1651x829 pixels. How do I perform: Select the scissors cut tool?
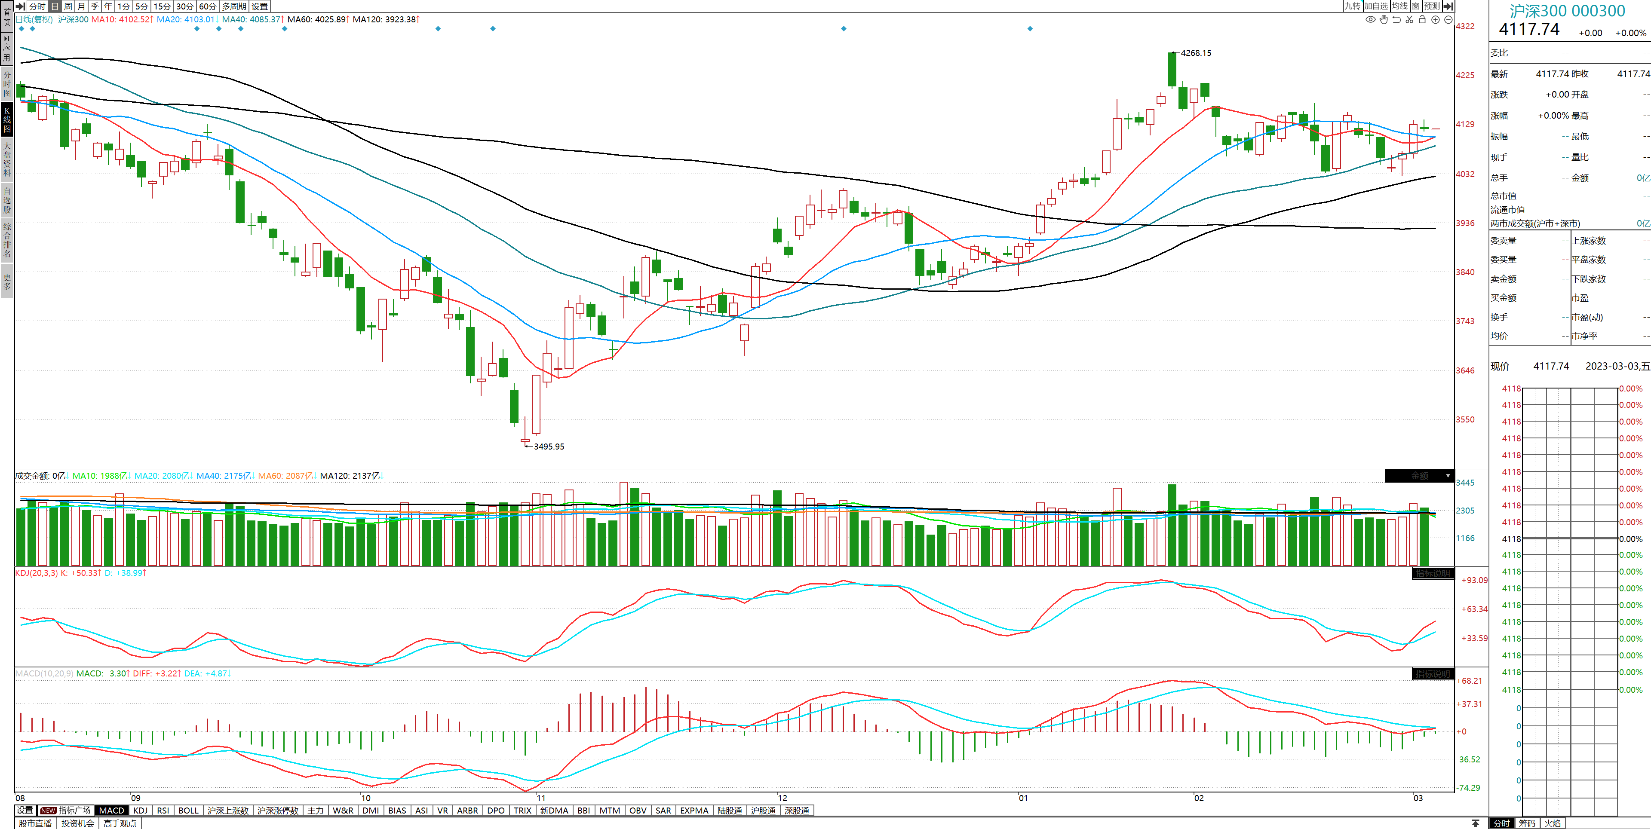[1409, 19]
